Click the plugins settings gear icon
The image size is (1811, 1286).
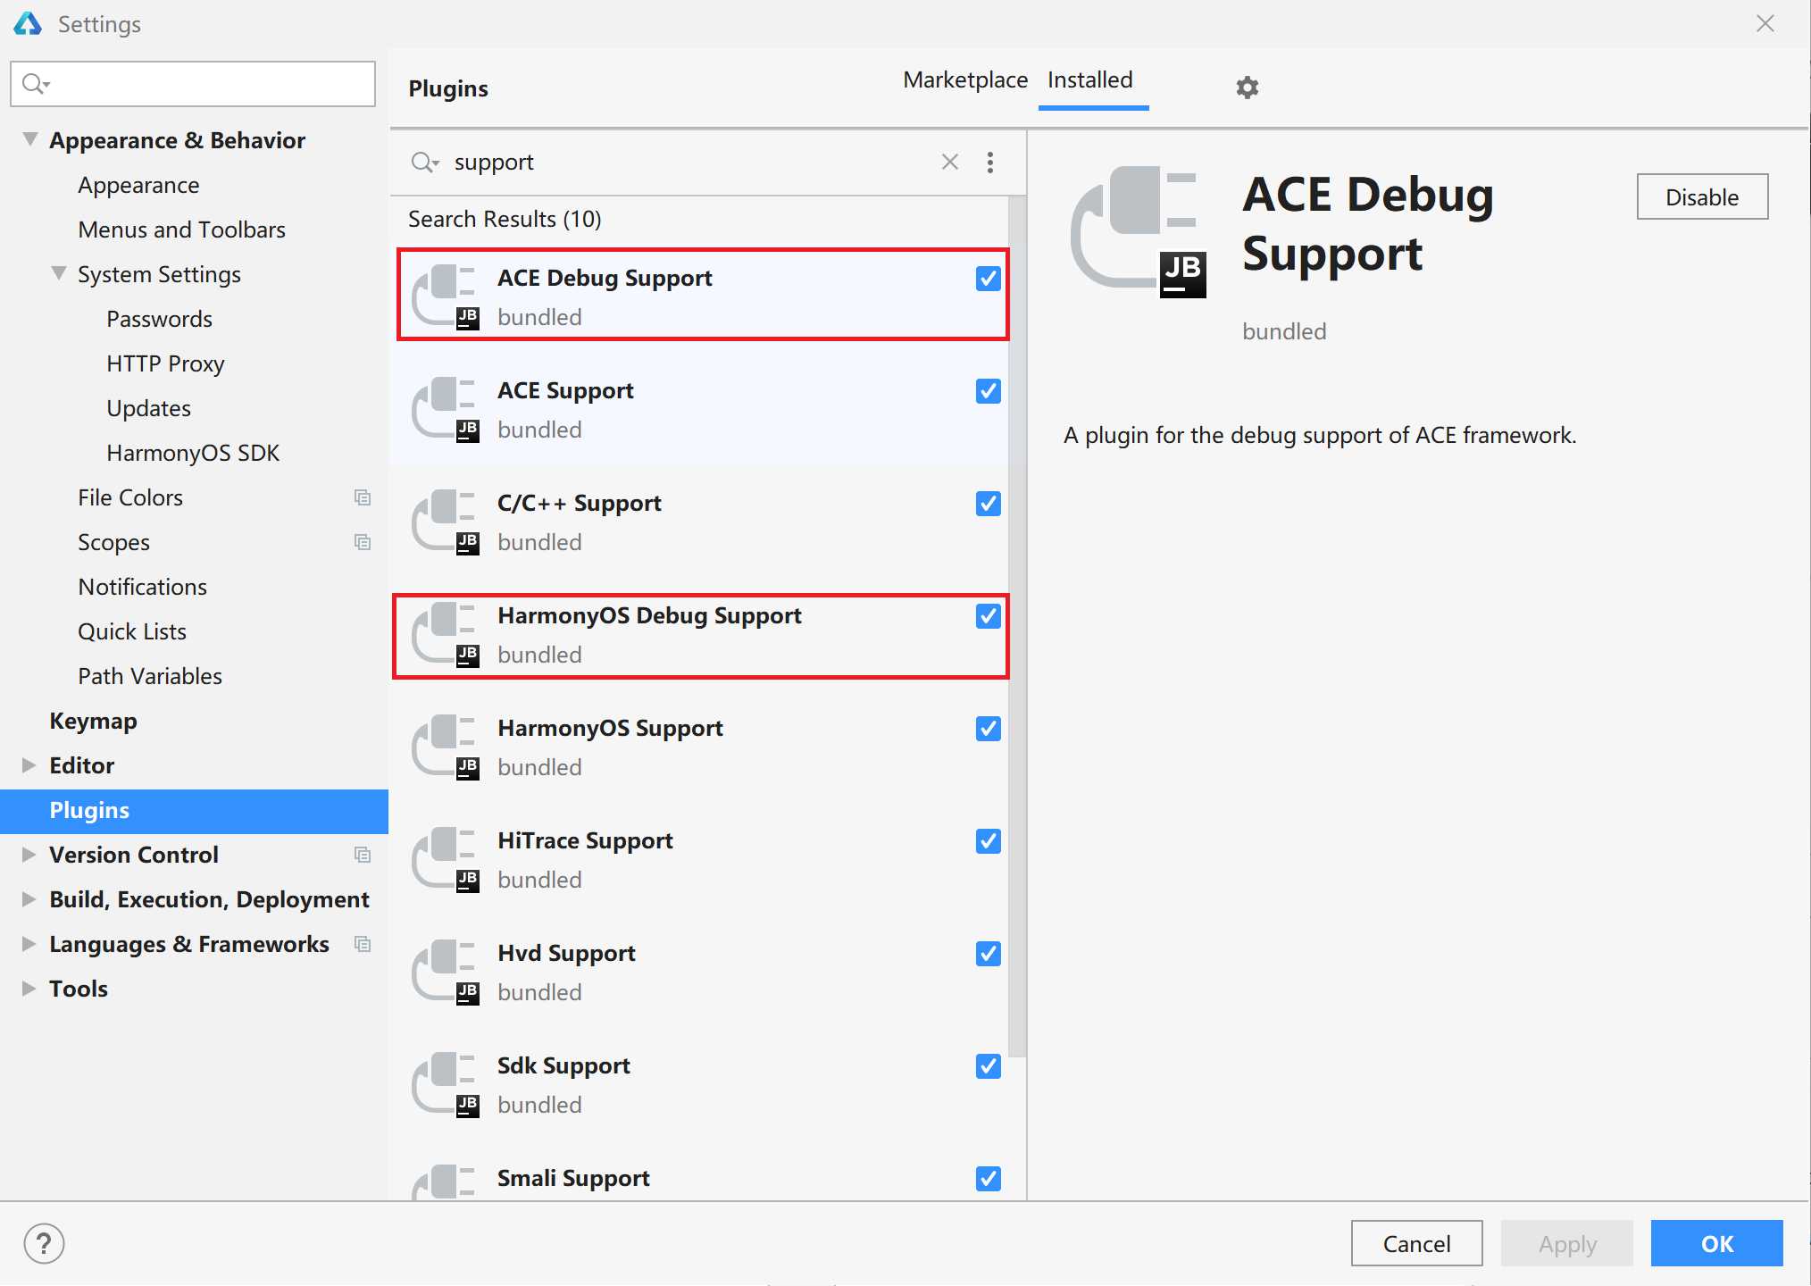(1247, 88)
